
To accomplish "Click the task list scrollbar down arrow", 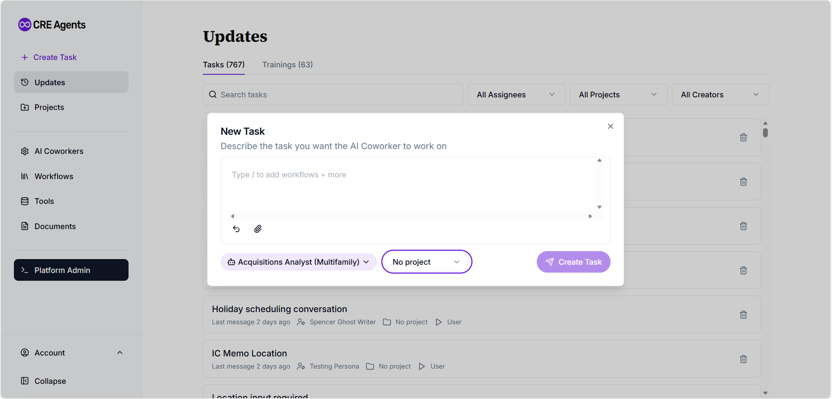I will point(765,393).
